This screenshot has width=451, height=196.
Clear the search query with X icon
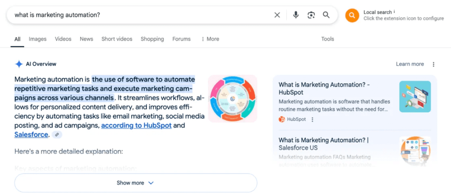tap(277, 15)
